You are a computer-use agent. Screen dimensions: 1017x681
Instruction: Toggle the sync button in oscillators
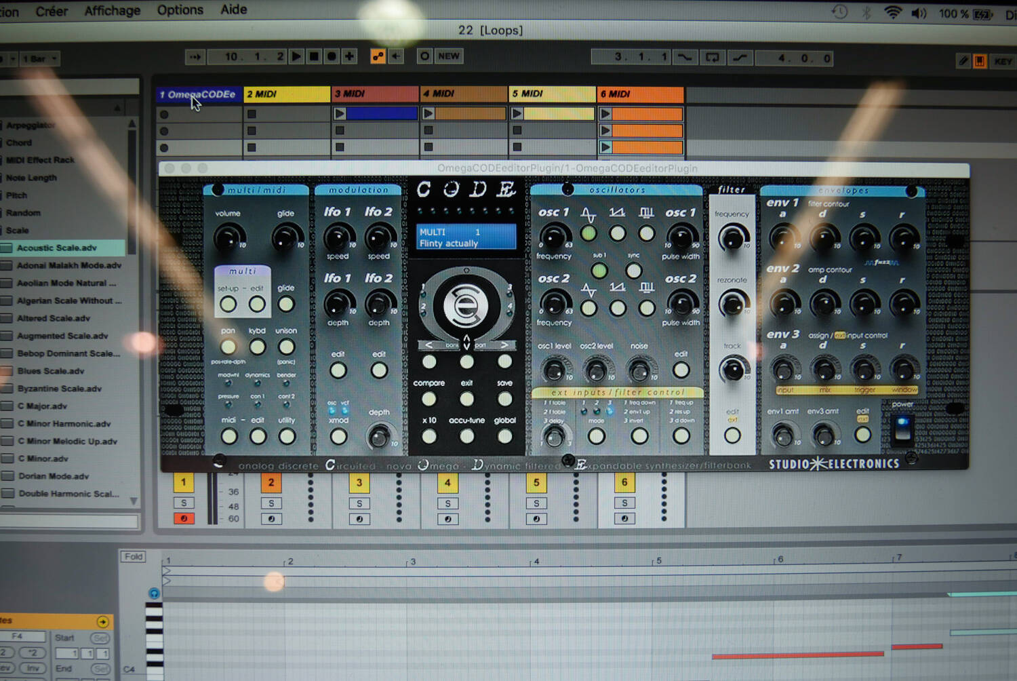pyautogui.click(x=633, y=271)
